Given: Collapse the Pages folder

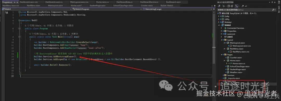Looking at the screenshot, I should pos(221,55).
